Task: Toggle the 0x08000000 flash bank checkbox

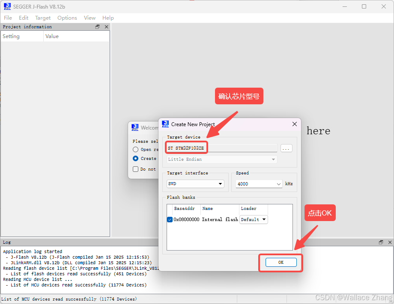Action: coord(170,219)
